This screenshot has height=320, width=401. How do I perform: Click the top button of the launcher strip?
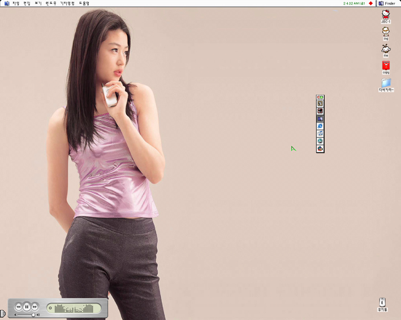(320, 97)
